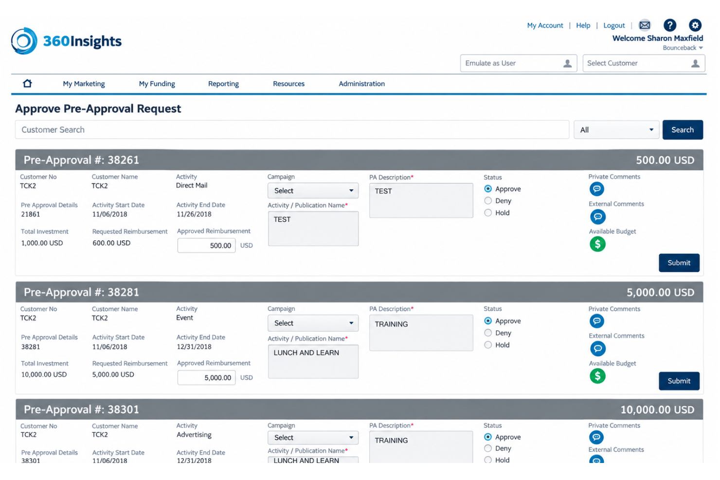Image resolution: width=720 pixels, height=480 pixels.
Task: View Available Budget for Pre-Approval 38281
Action: 598,376
